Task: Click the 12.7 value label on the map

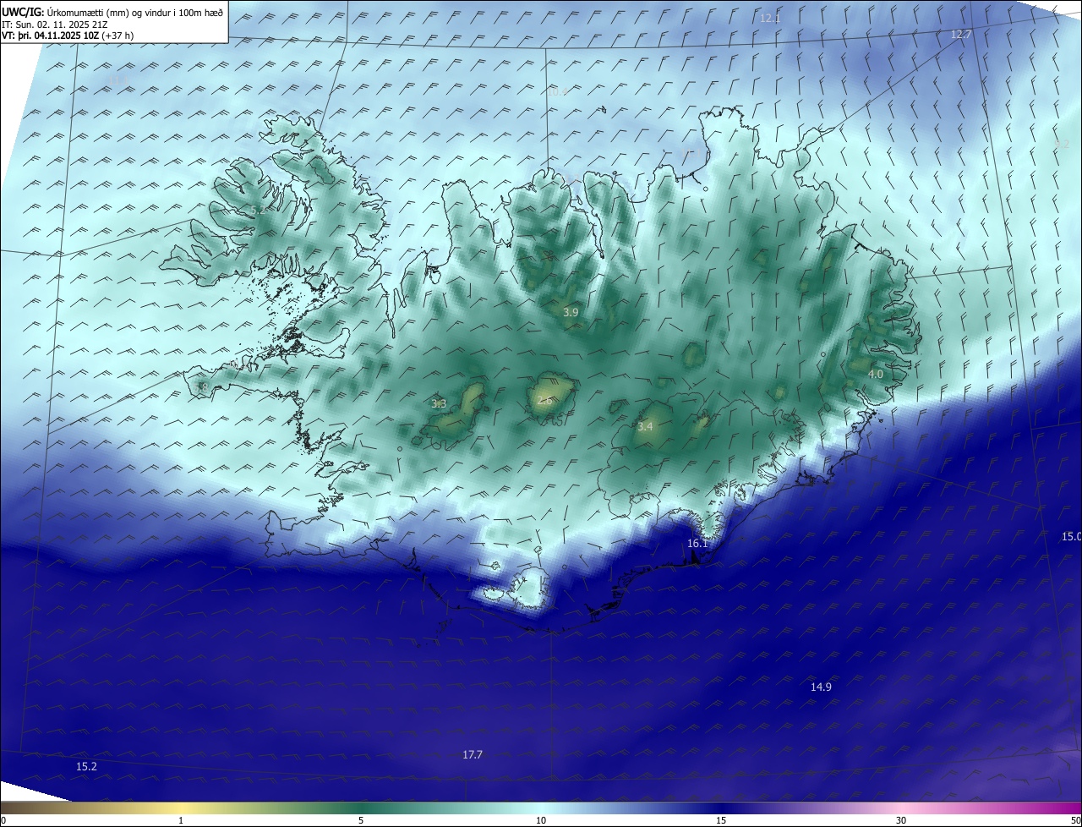Action: (961, 35)
